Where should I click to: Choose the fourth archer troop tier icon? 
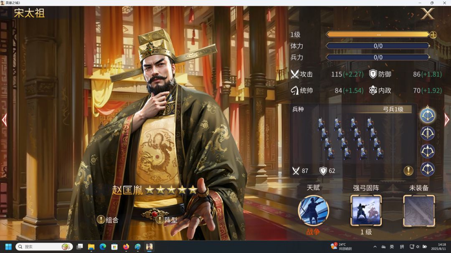(x=428, y=169)
